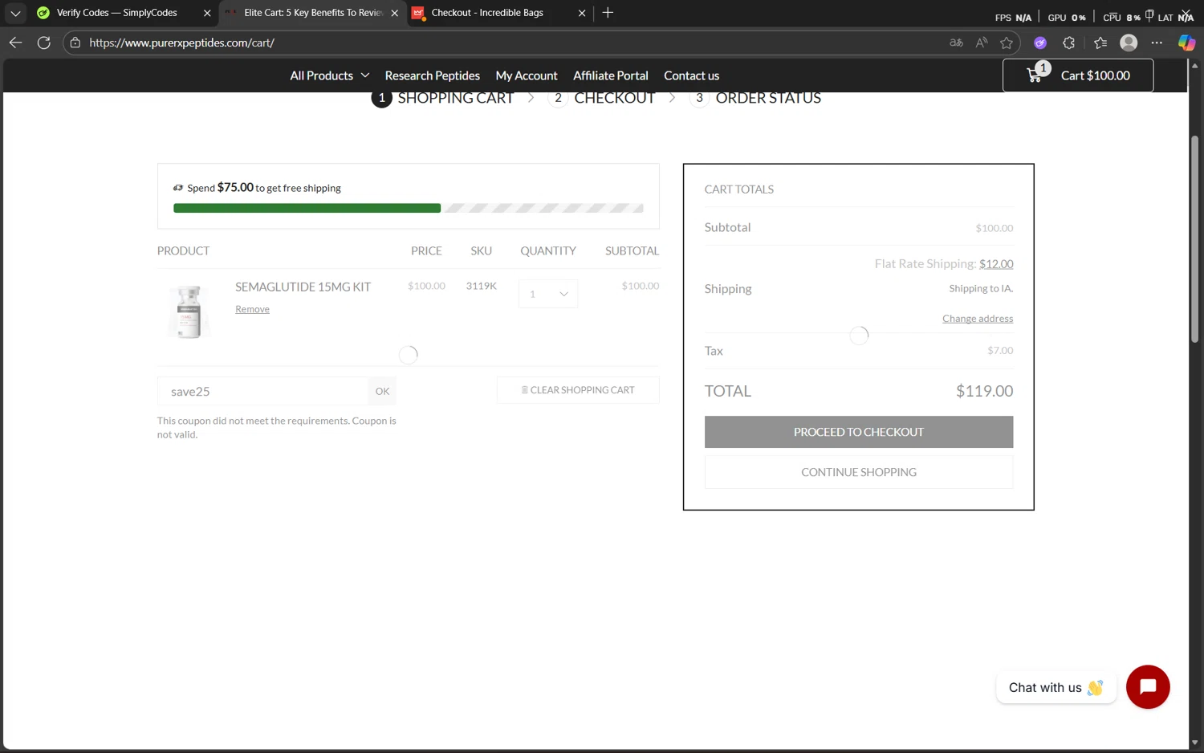1204x753 pixels.
Task: Go to Checkout step
Action: coord(602,98)
